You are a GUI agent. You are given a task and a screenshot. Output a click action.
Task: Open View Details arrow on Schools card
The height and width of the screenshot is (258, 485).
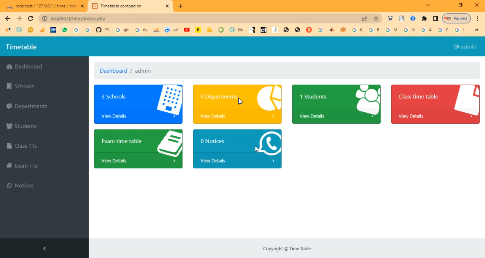tap(174, 116)
